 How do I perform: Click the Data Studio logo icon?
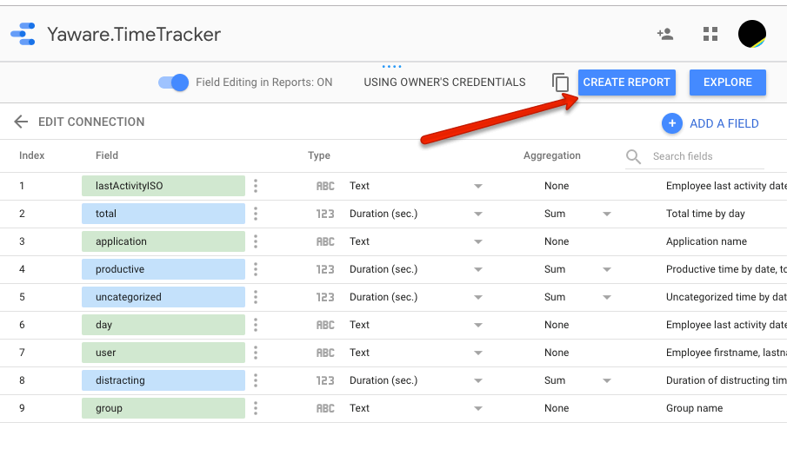pos(23,34)
